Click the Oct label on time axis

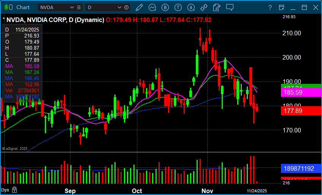point(137,191)
